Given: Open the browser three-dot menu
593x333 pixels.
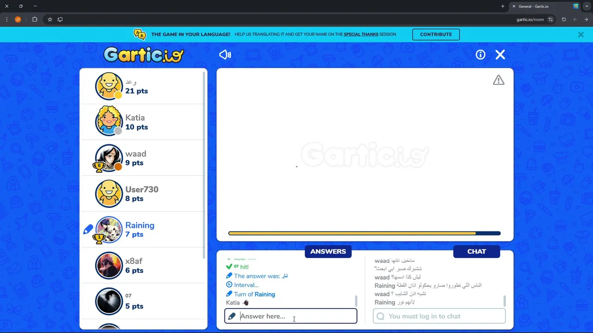Looking at the screenshot, I should pos(6,19).
